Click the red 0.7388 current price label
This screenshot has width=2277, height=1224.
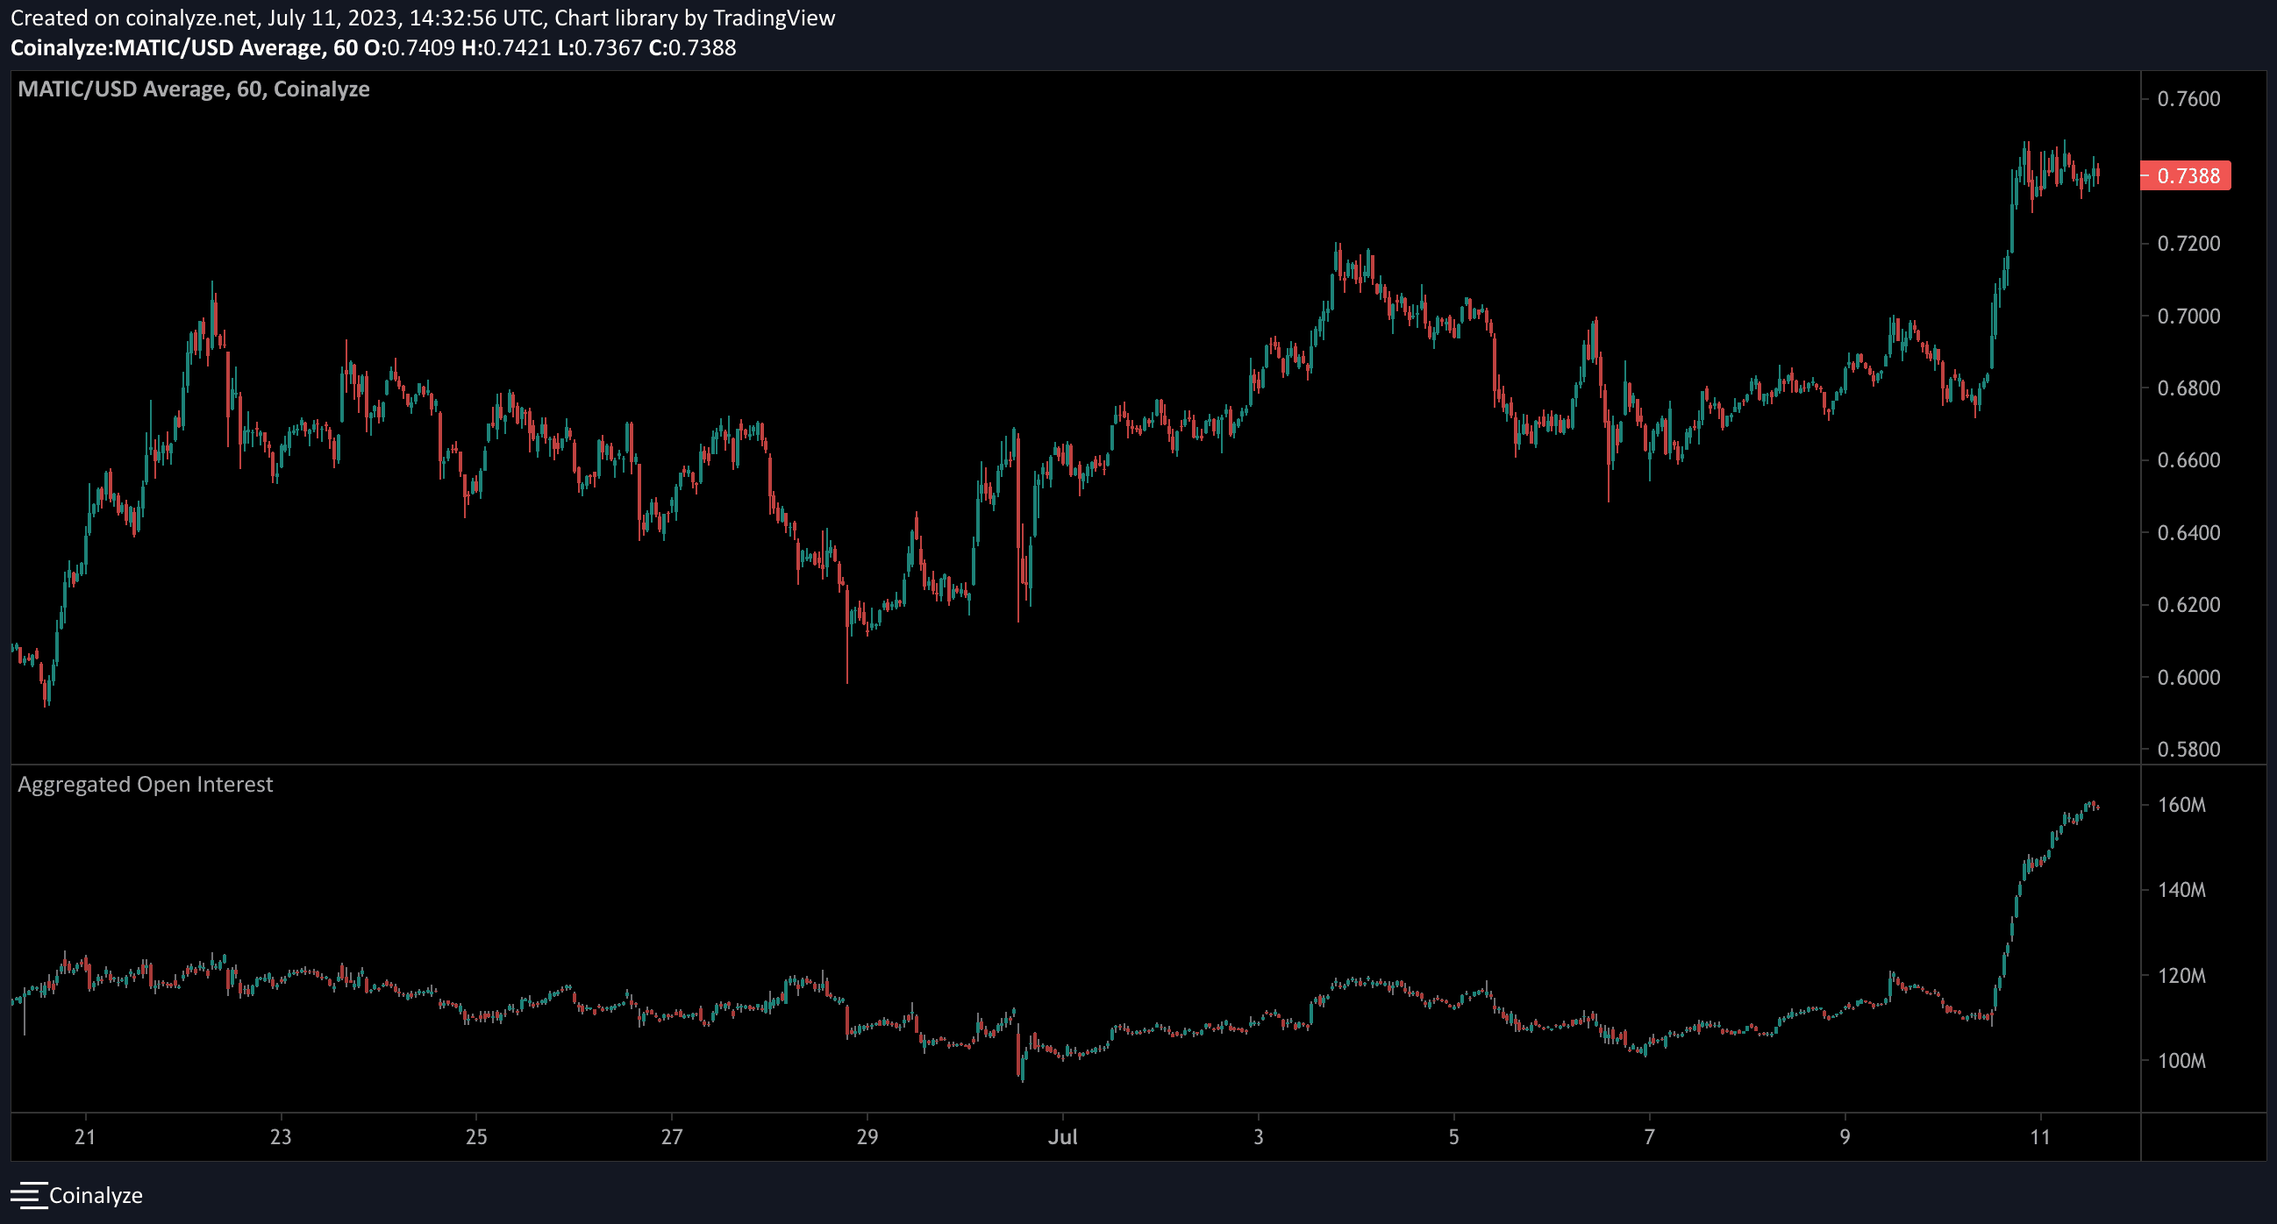coord(2187,176)
